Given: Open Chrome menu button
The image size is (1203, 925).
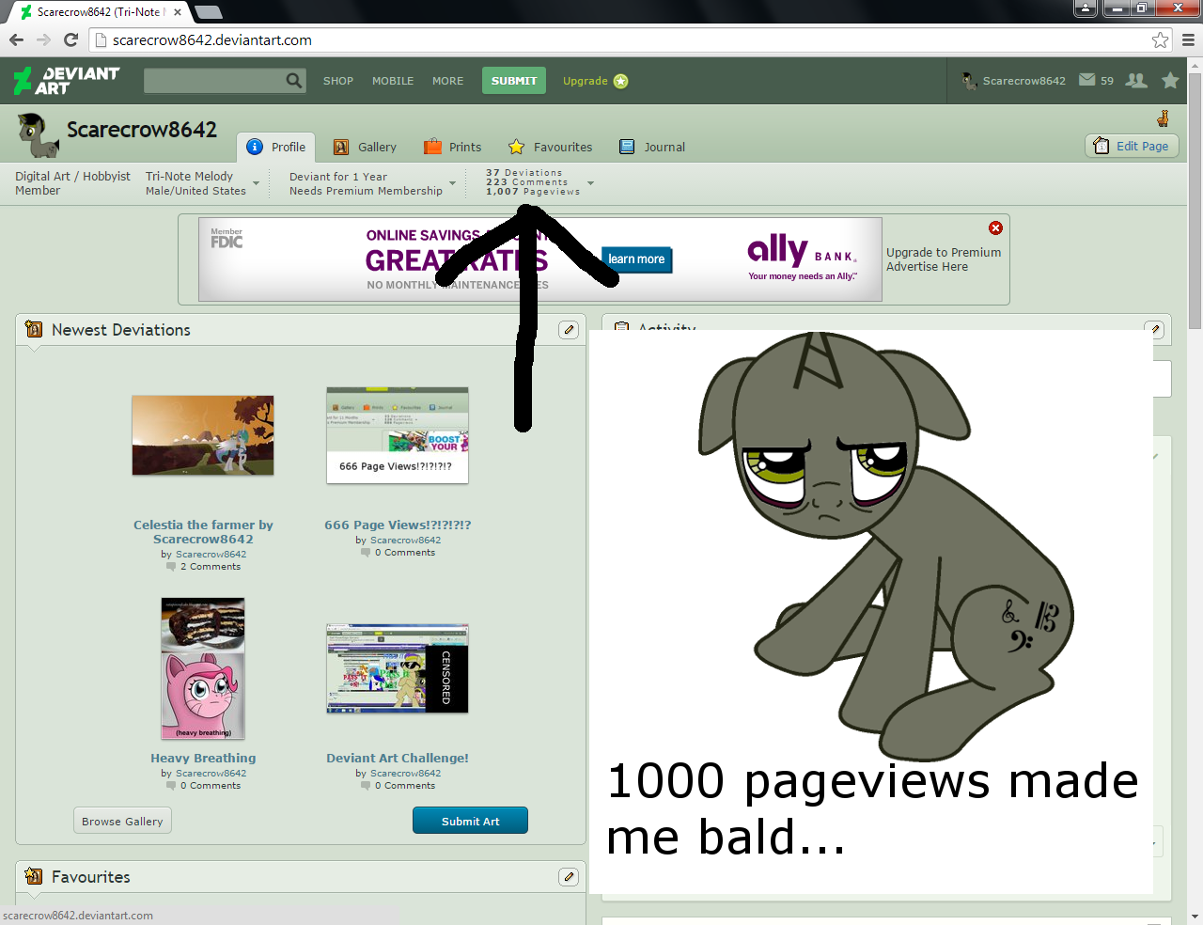Looking at the screenshot, I should [x=1188, y=39].
